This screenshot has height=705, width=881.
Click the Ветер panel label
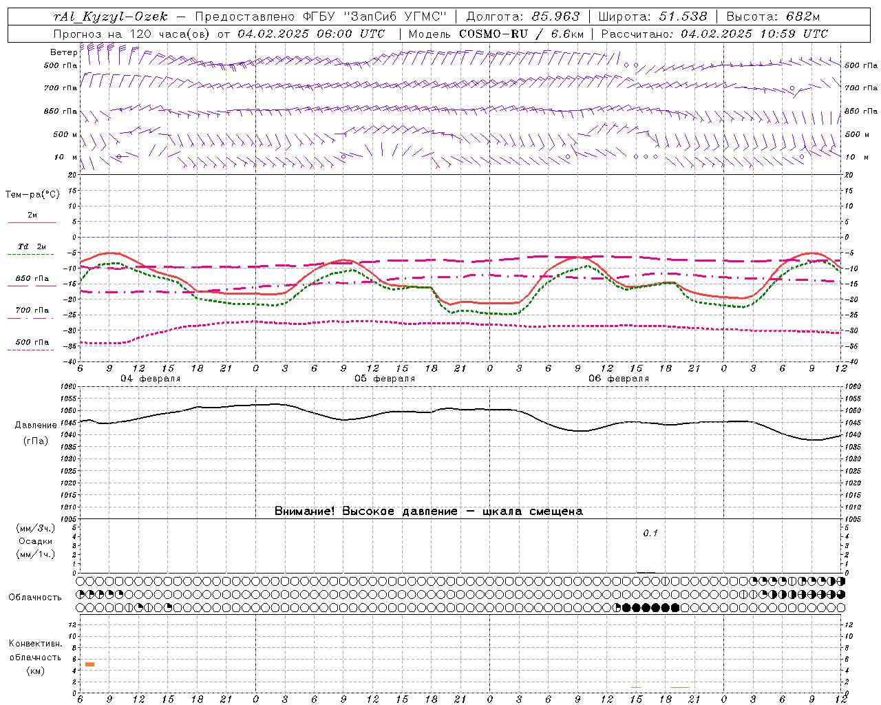pos(64,52)
